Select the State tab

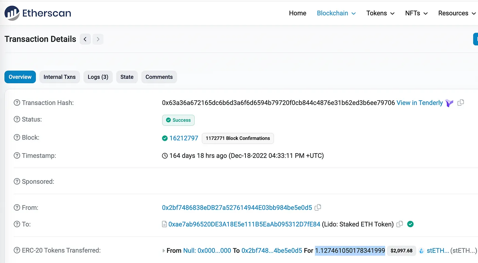[127, 77]
